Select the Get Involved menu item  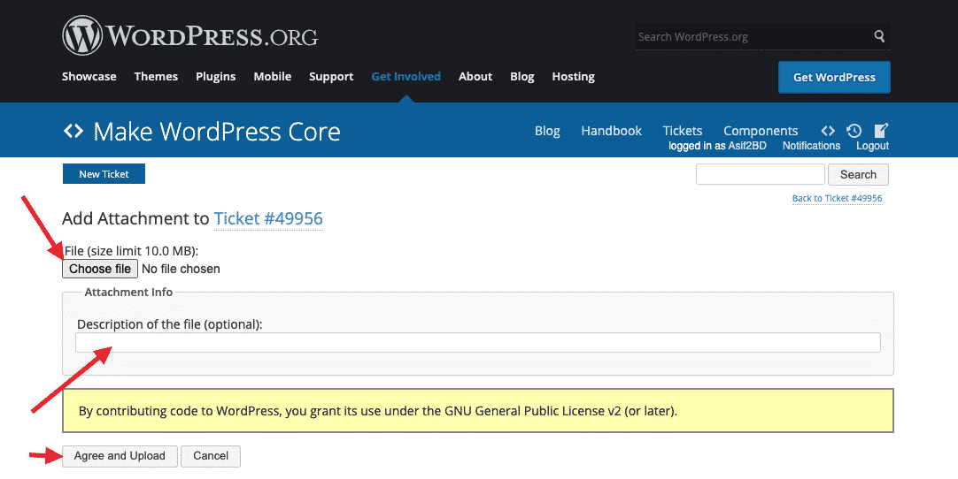tap(406, 76)
